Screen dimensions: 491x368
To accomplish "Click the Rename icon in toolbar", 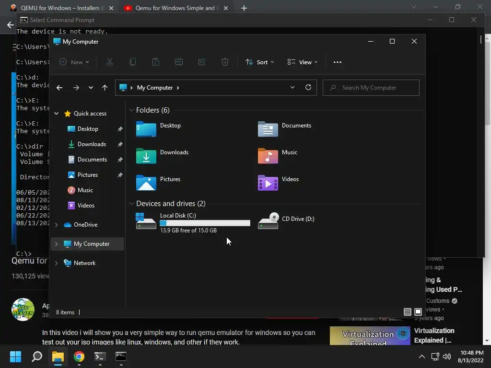I will pyautogui.click(x=179, y=62).
